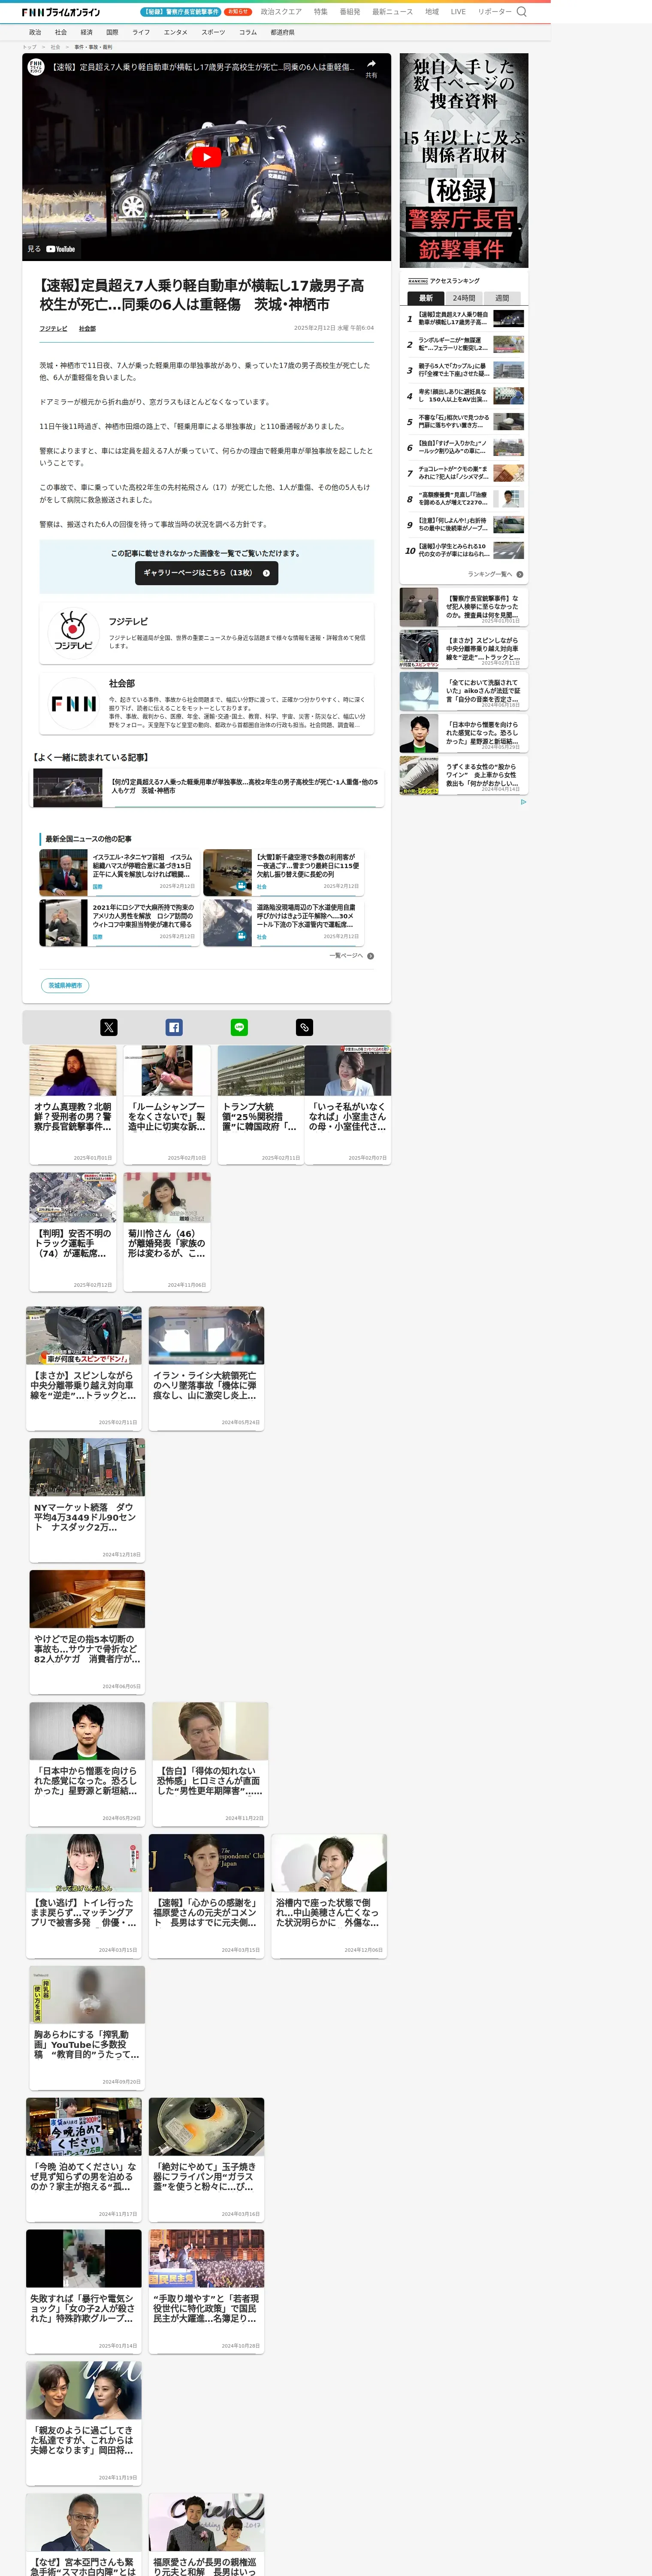
Task: Open the 社会部 source link under headline
Action: coord(88,328)
